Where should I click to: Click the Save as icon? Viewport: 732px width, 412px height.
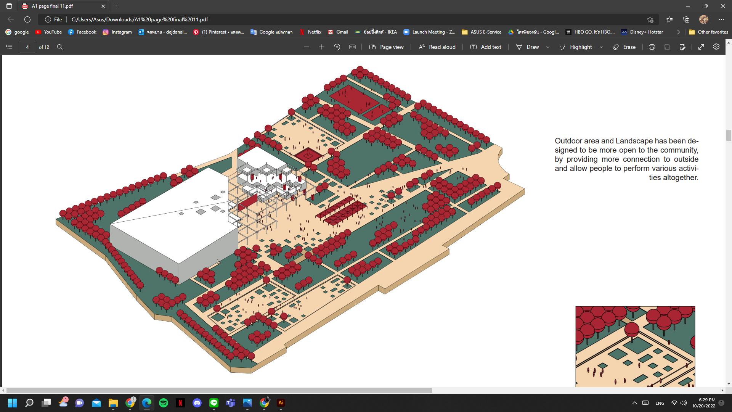point(682,47)
